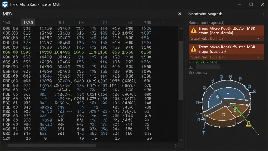The width and height of the screenshot is (268, 151).
Task: Toggle the blue checkmark box beside the chart
Action: (254, 91)
